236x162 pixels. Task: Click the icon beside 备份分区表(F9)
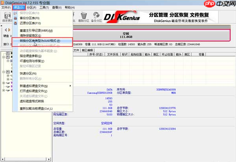click(x=15, y=18)
